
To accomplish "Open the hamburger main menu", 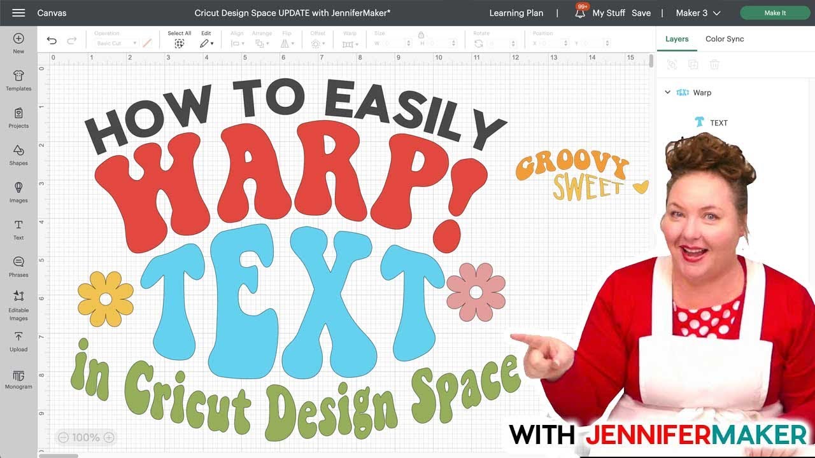I will coord(18,13).
